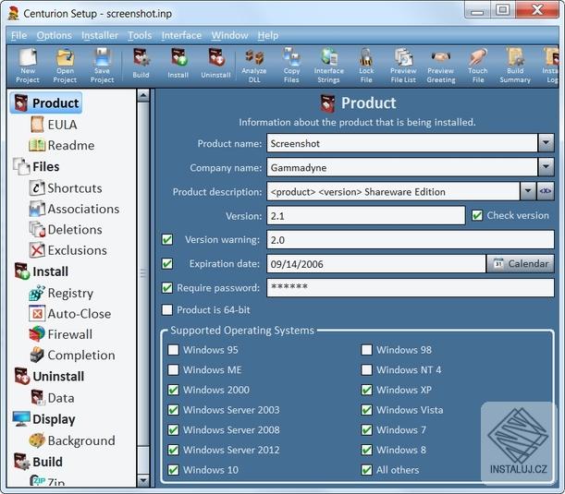Enable the Product is 64-bit checkbox

click(x=167, y=309)
